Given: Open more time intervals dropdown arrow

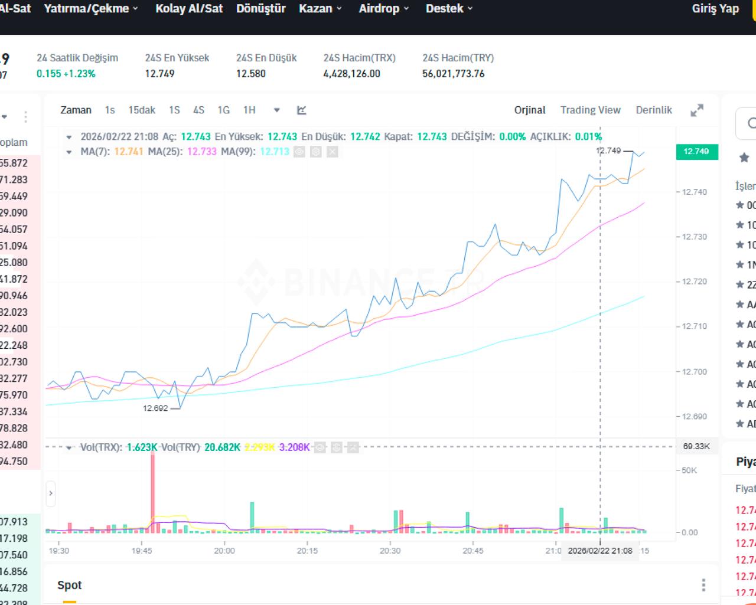Looking at the screenshot, I should (276, 110).
